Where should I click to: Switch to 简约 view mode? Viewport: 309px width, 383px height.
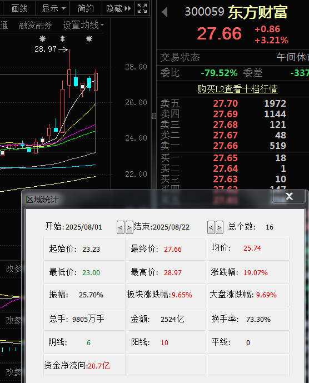pyautogui.click(x=86, y=8)
